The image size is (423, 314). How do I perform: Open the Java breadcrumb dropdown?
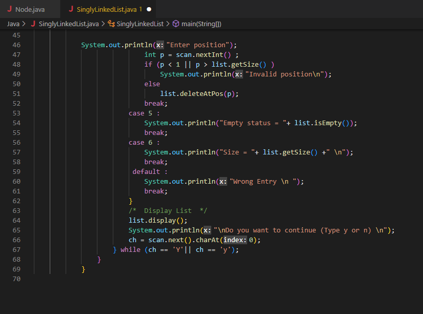14,24
